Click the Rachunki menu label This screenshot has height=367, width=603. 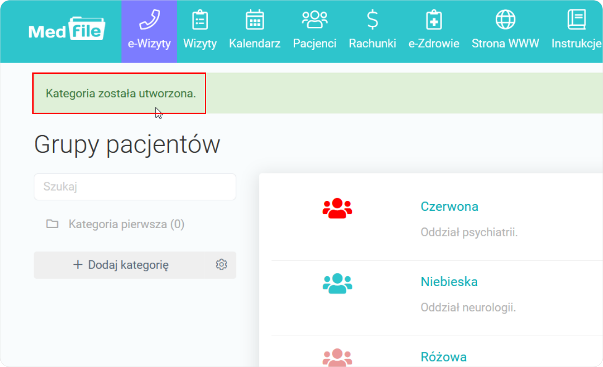tap(372, 43)
